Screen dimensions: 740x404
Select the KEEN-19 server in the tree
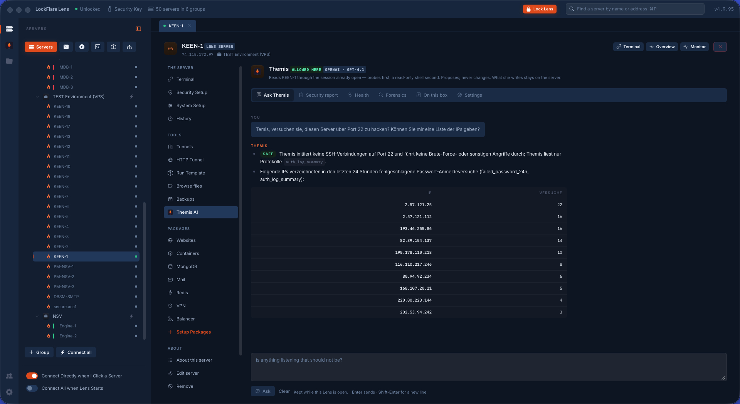click(86, 106)
